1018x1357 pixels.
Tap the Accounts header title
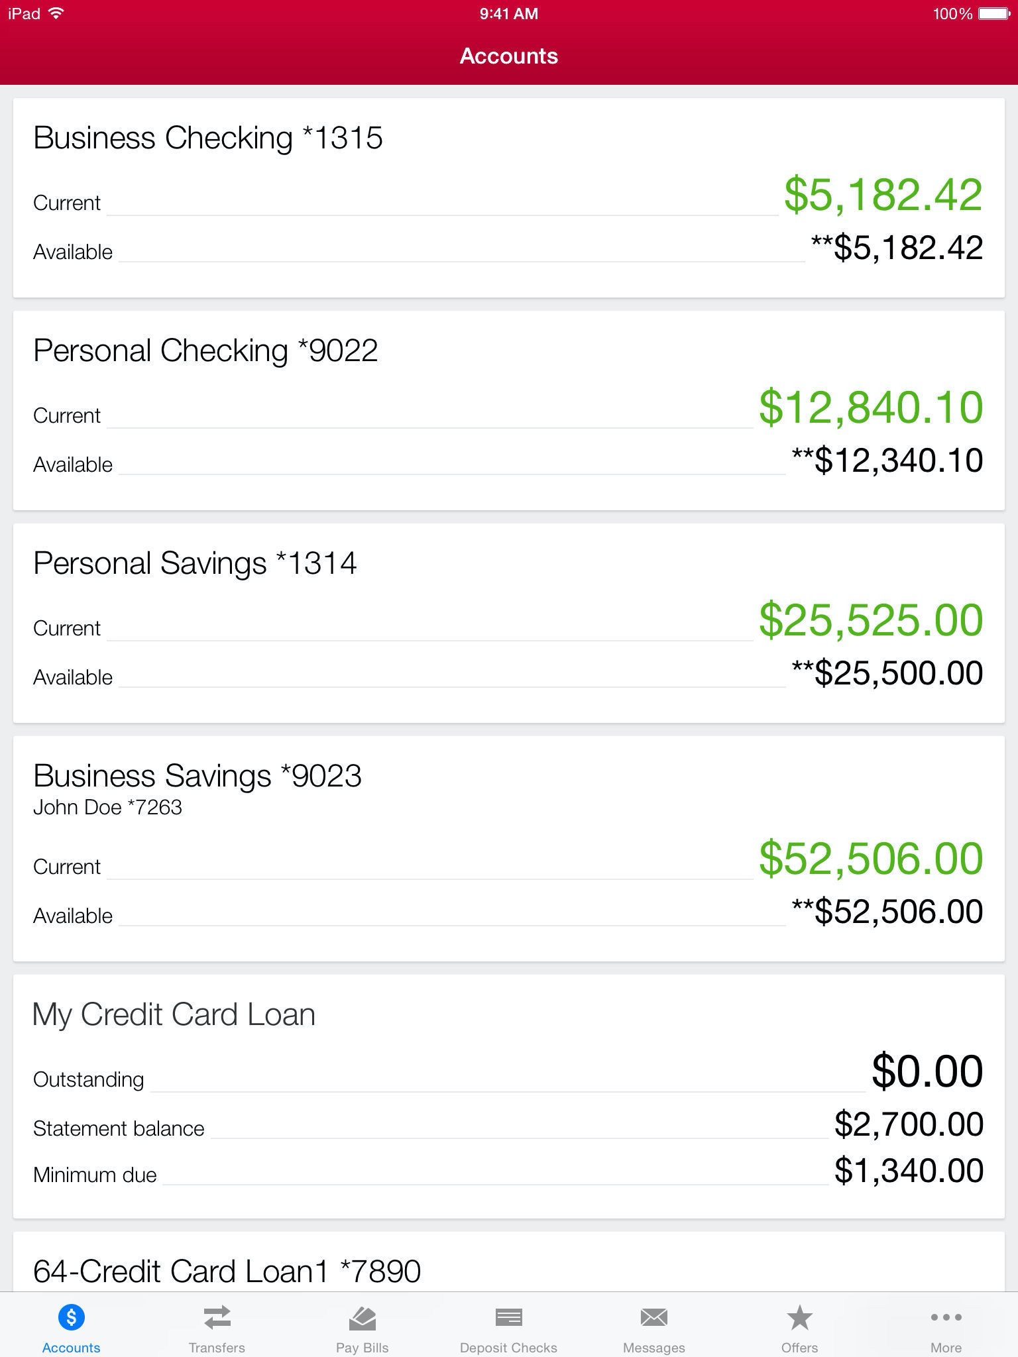click(509, 56)
